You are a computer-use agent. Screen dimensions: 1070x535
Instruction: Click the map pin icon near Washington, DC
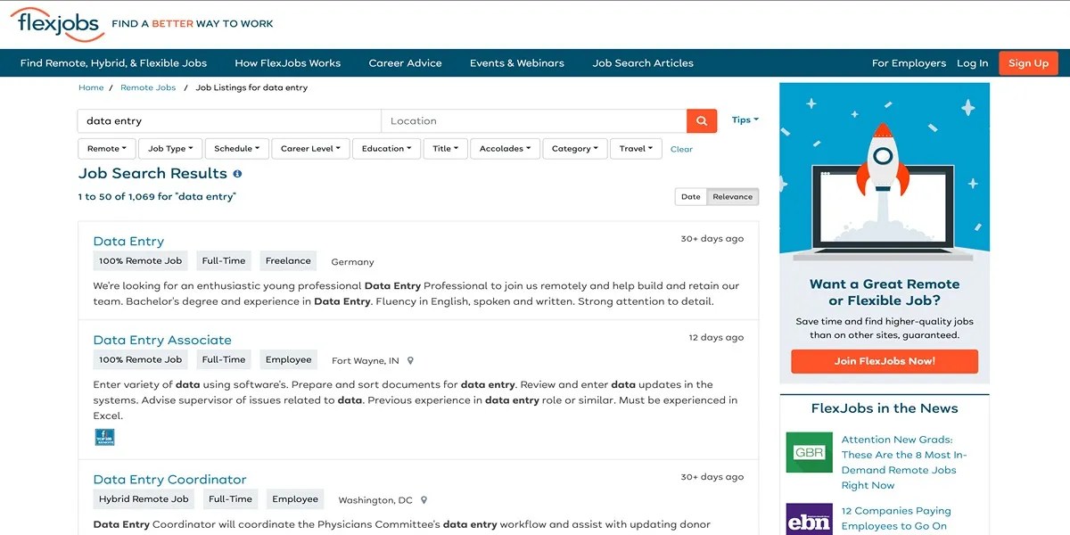[x=423, y=499]
